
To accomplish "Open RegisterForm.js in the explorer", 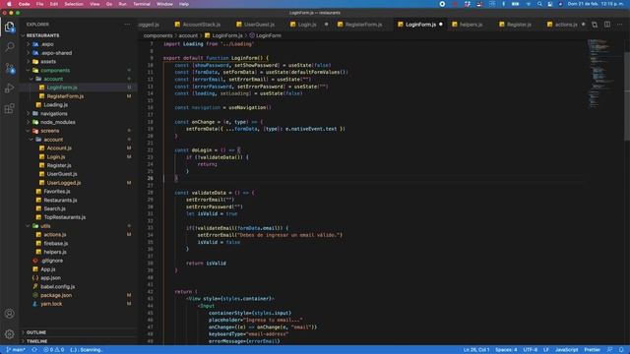I will pos(65,96).
